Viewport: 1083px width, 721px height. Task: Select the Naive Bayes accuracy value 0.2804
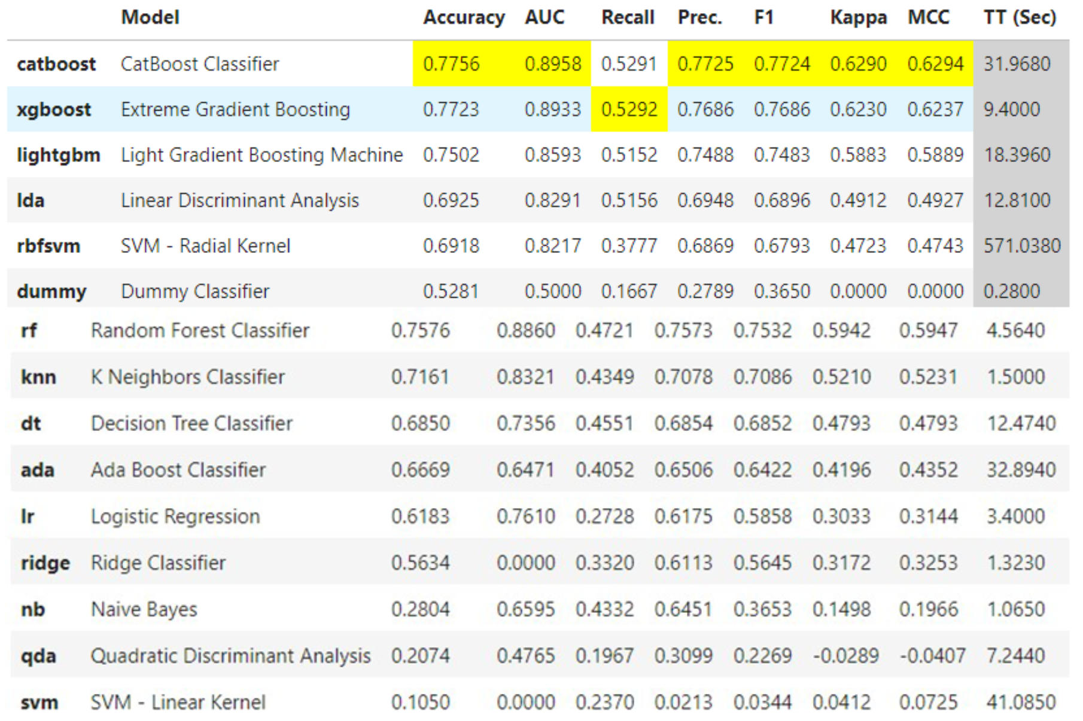tap(420, 609)
